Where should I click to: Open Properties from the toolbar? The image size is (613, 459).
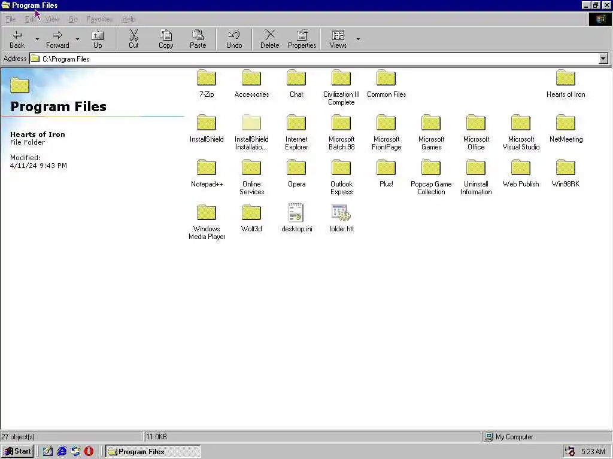click(302, 39)
